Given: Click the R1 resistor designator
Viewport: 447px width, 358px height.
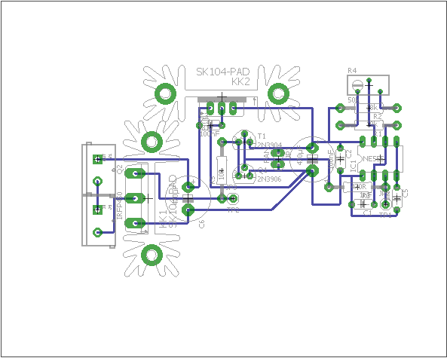Looking at the screenshot, I should (x=378, y=133).
